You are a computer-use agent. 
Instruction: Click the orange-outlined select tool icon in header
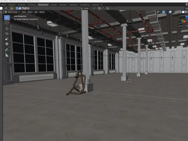coord(12,9)
